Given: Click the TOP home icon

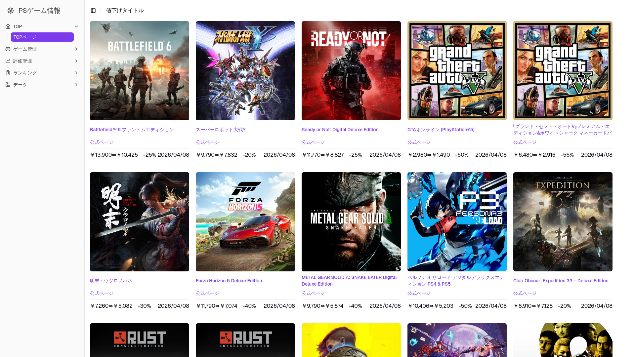Looking at the screenshot, I should (x=8, y=26).
